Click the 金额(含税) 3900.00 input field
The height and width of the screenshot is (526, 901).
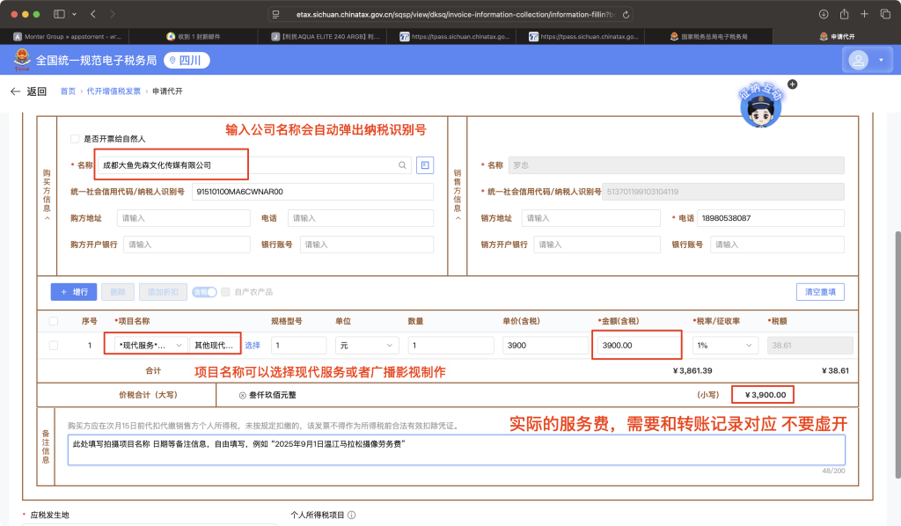tap(637, 346)
